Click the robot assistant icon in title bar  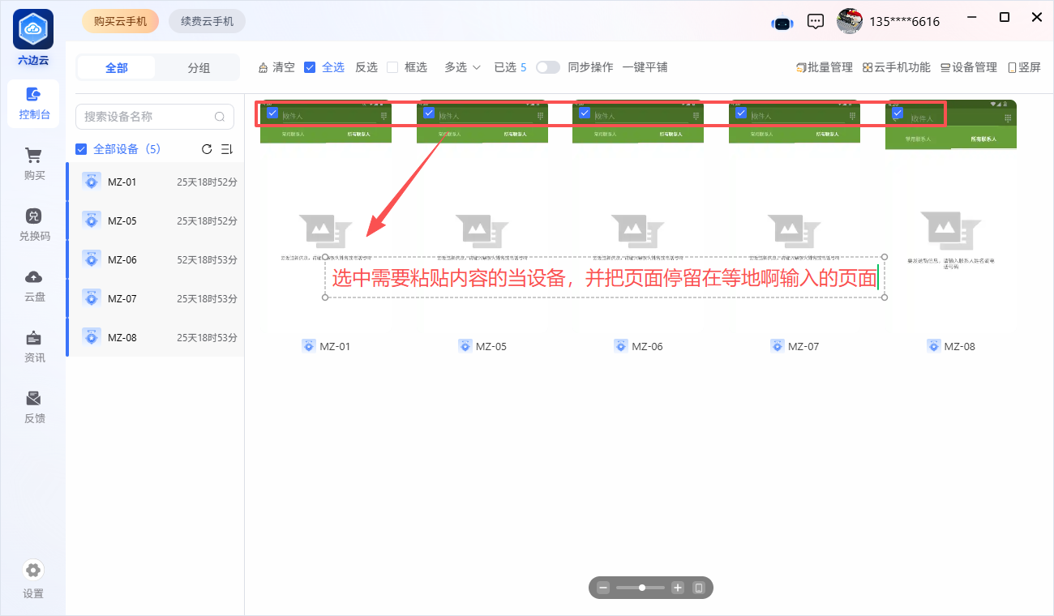(x=782, y=23)
